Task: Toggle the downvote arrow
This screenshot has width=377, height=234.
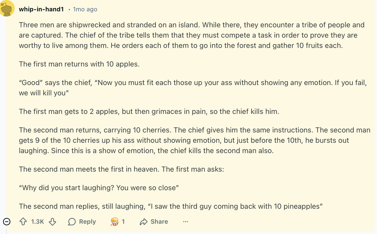Action: pyautogui.click(x=52, y=222)
